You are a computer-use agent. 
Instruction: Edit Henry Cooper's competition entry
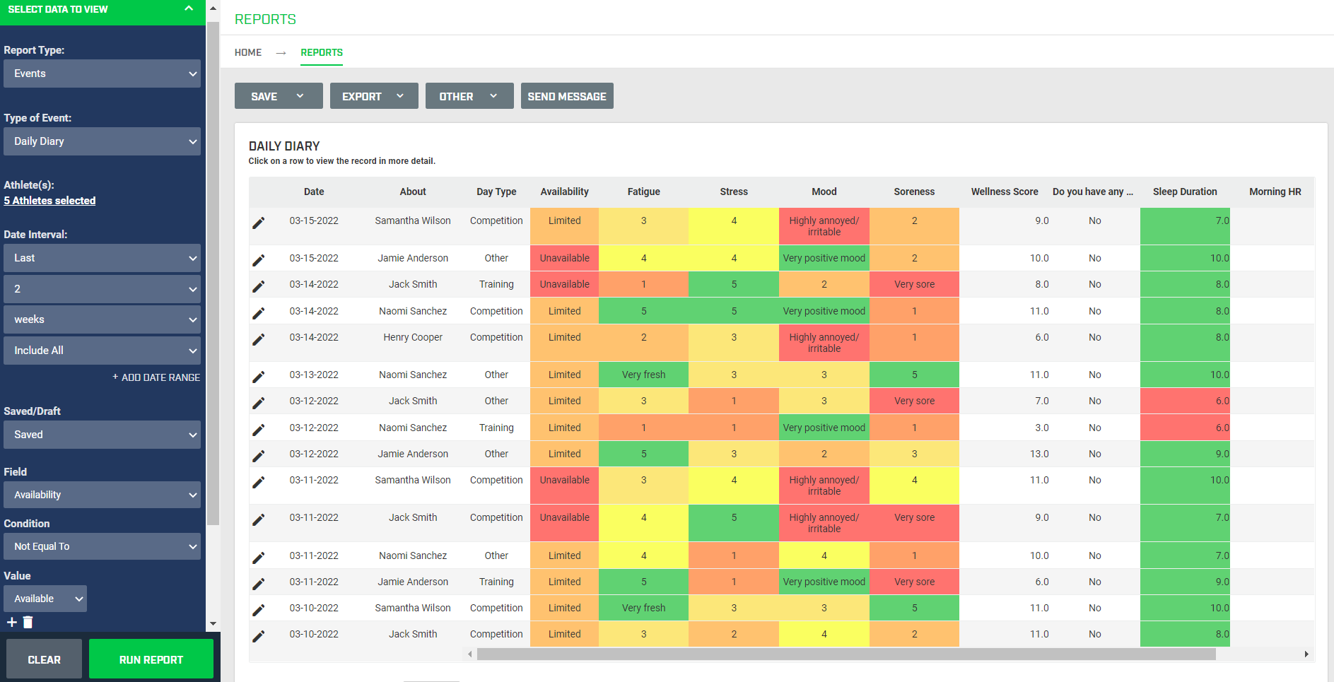tap(259, 338)
